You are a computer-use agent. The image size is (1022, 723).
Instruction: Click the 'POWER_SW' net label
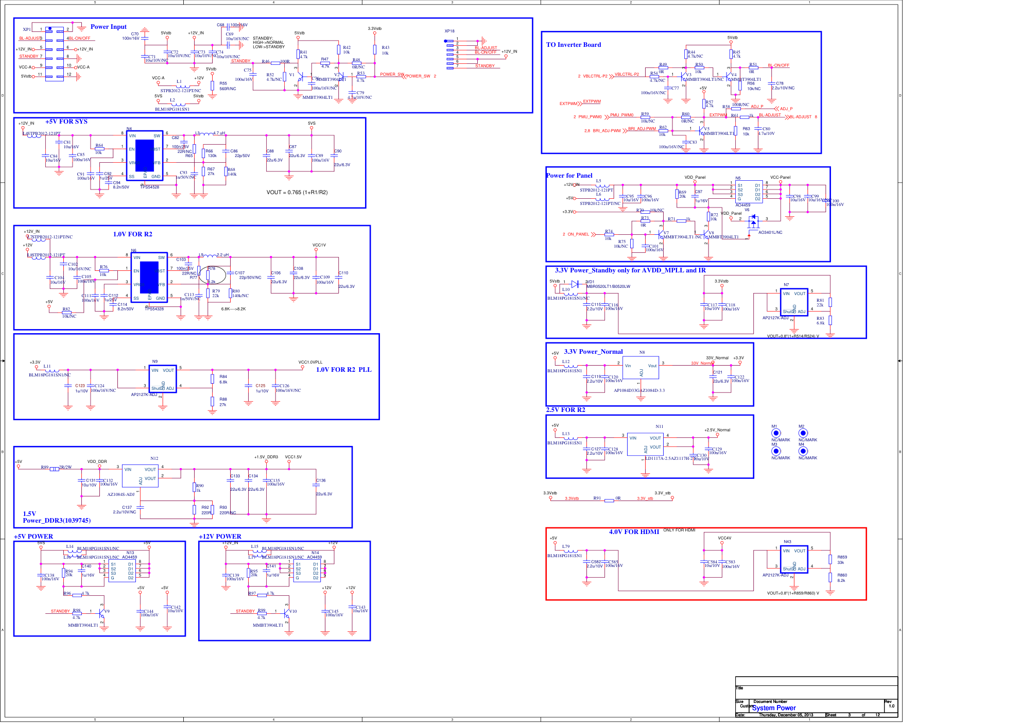pyautogui.click(x=392, y=74)
